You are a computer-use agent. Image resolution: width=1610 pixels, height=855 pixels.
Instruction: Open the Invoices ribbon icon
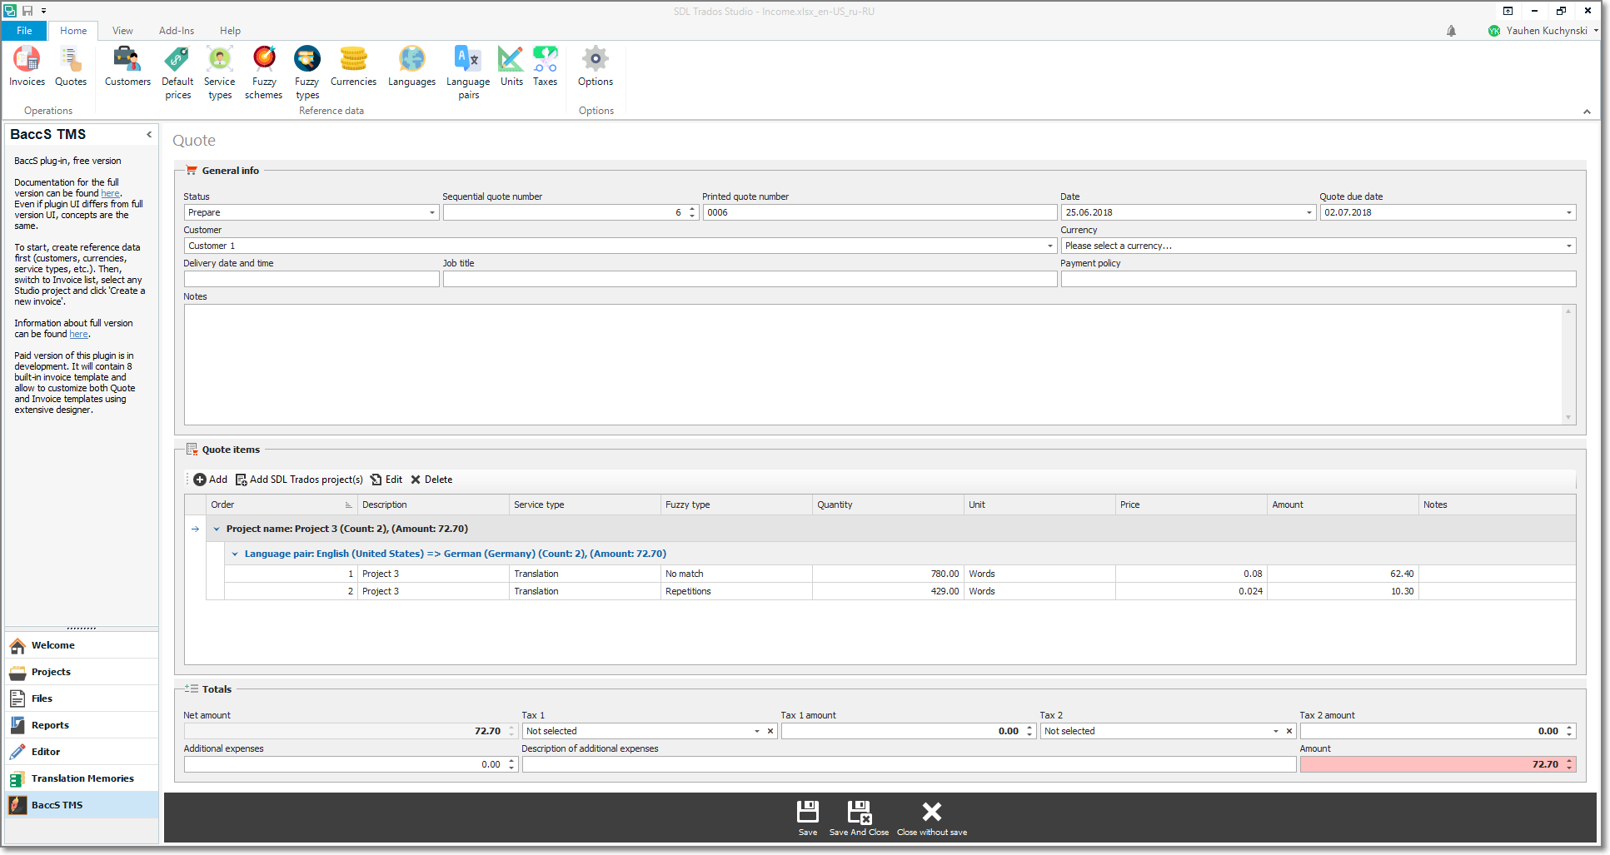pos(27,67)
